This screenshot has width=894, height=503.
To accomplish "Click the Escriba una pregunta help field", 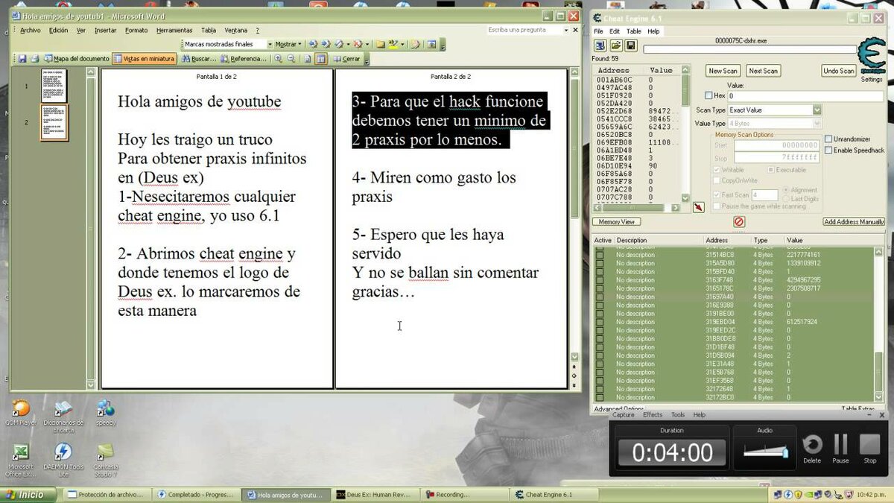I will coord(527,30).
